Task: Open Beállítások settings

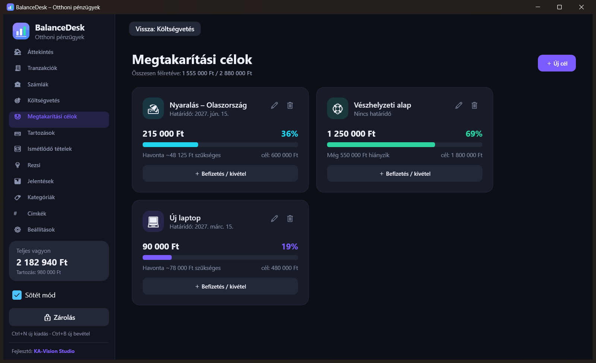Action: [59, 230]
